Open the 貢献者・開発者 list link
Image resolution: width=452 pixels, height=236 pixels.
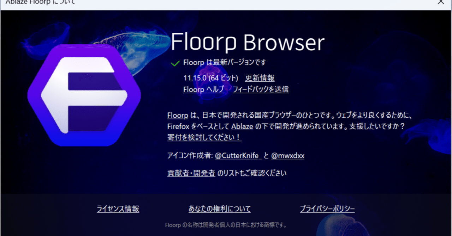click(191, 173)
